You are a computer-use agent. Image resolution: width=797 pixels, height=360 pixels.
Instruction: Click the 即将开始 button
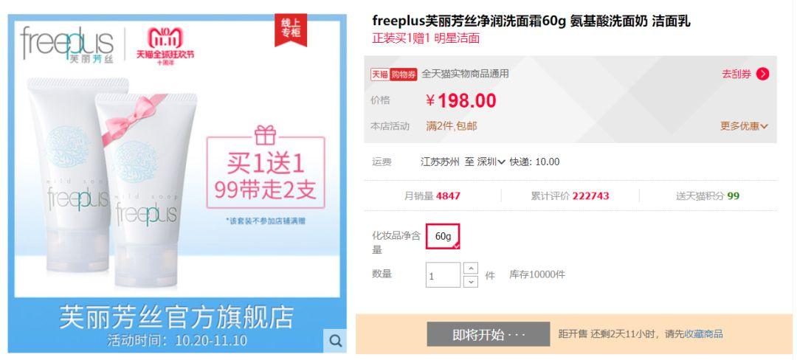click(x=488, y=335)
